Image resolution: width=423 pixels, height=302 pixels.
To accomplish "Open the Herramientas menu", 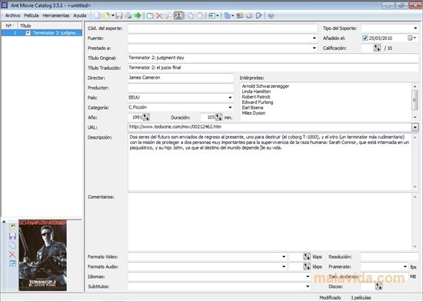I will (56, 15).
